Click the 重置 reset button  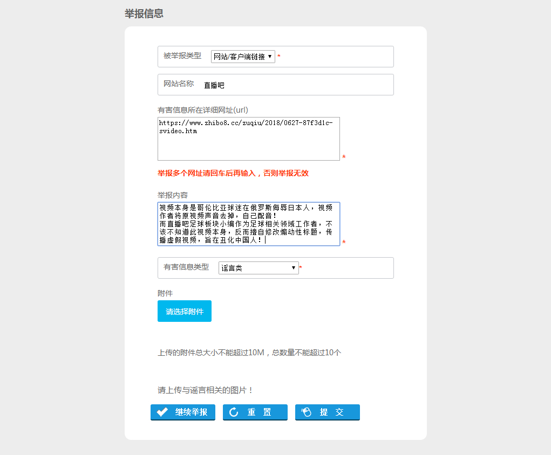click(x=255, y=412)
